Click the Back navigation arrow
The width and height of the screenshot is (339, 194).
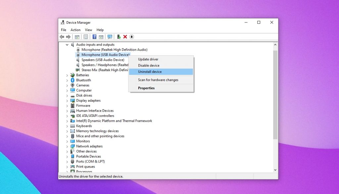62,37
